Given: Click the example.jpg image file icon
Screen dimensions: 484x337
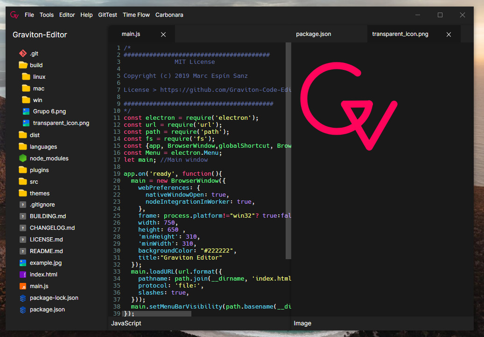Looking at the screenshot, I should pos(23,263).
